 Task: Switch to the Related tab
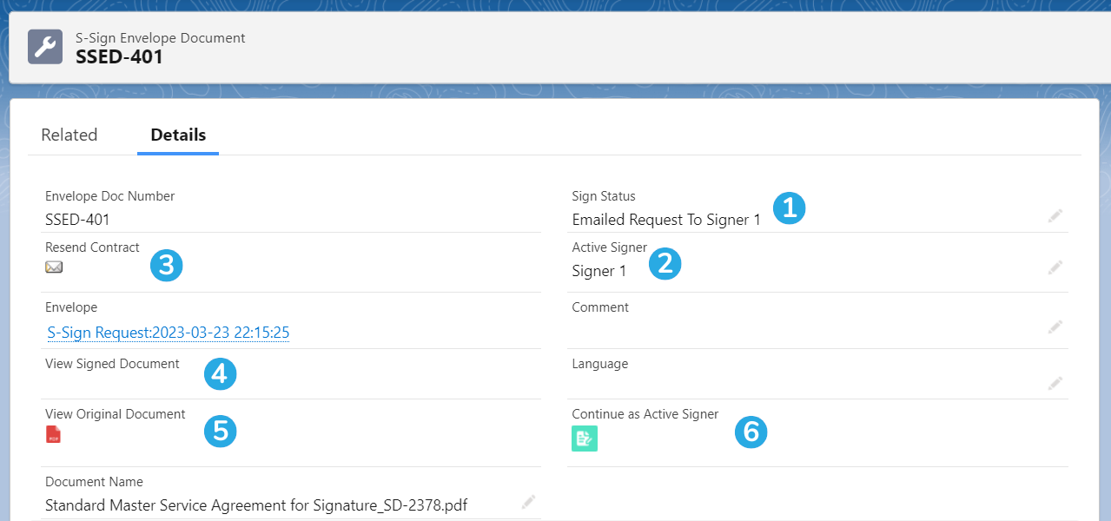tap(69, 135)
